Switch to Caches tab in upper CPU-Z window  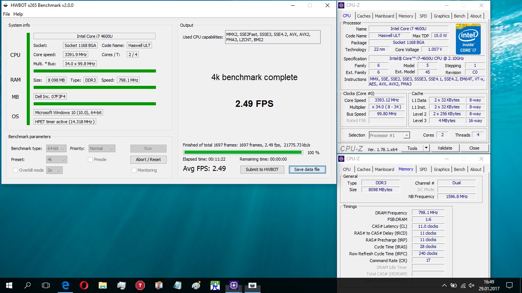click(x=364, y=16)
